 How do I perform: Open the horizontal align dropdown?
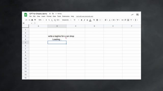pyautogui.click(x=106, y=20)
